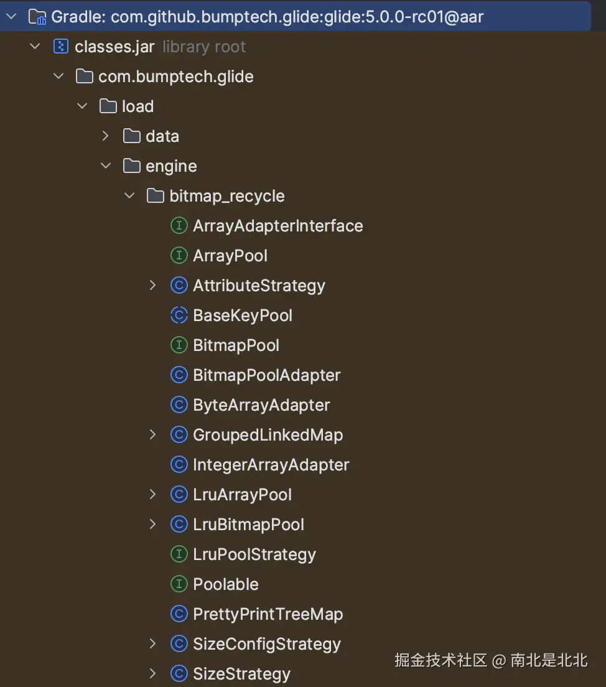The height and width of the screenshot is (687, 606).
Task: Click the bitmap_recycle folder icon
Action: [x=155, y=196]
